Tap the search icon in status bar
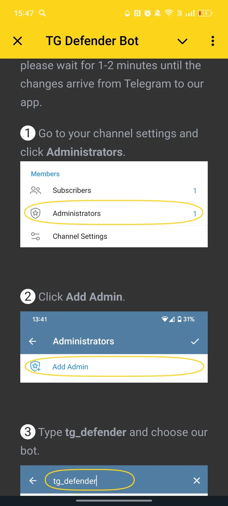The height and width of the screenshot is (506, 228). point(42,13)
